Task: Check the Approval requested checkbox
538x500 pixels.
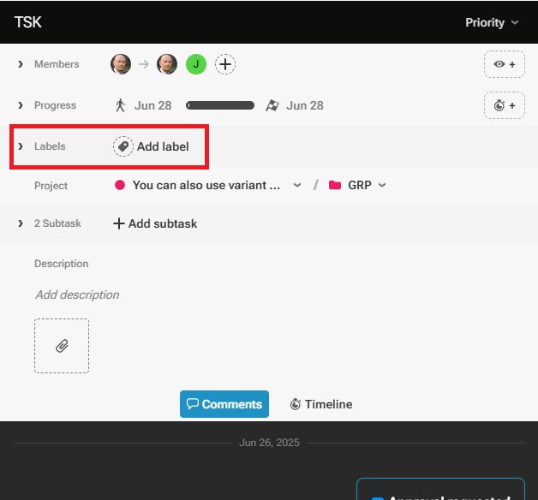Action: [377, 498]
